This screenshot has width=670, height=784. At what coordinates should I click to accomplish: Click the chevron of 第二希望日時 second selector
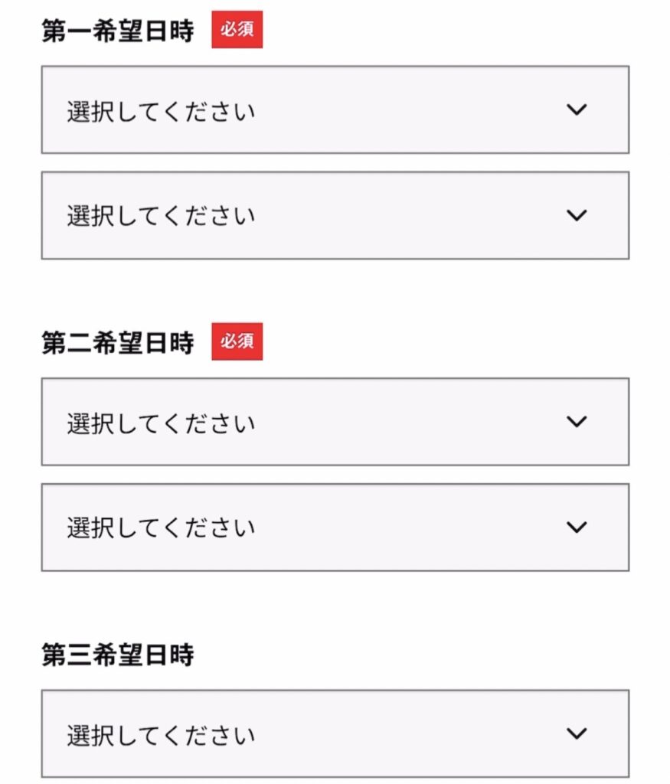click(x=577, y=527)
